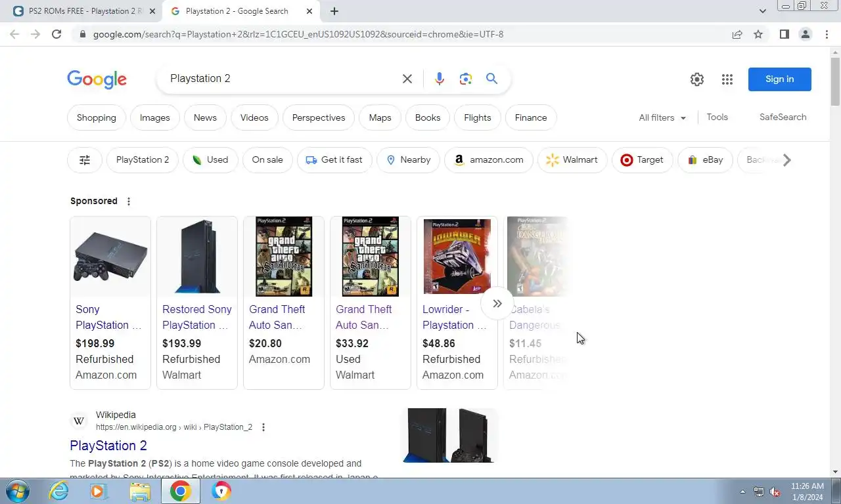Image resolution: width=841 pixels, height=504 pixels.
Task: Bookmark this page with star icon
Action: coord(758,34)
